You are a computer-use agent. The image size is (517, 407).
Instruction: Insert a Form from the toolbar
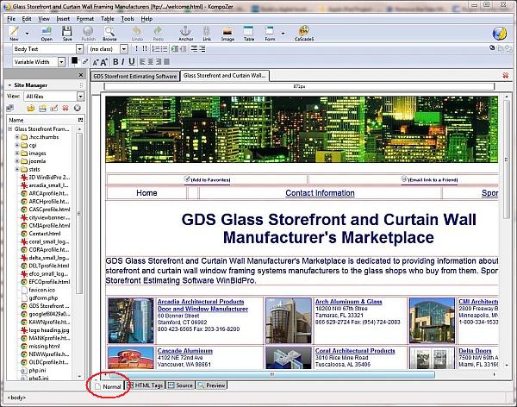click(x=270, y=34)
